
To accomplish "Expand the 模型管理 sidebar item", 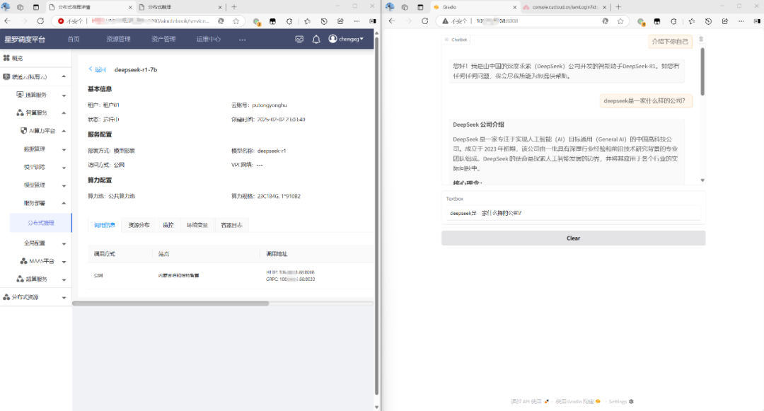I will tap(36, 185).
